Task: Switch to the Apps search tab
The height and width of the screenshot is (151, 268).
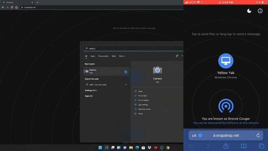Action: (93, 56)
